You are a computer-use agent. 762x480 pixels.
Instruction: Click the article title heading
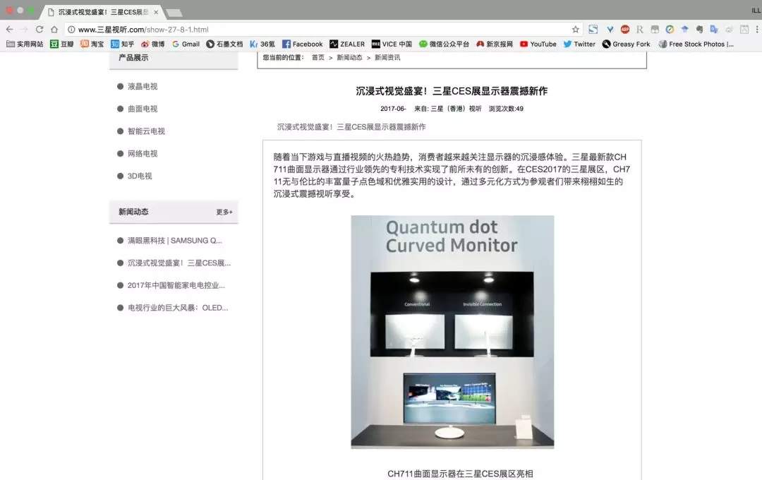pyautogui.click(x=452, y=91)
